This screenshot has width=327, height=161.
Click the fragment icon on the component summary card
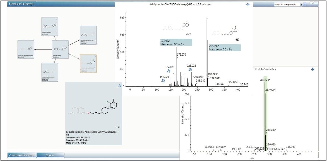[120, 86]
